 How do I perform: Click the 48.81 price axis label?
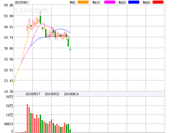[x=8, y=27]
